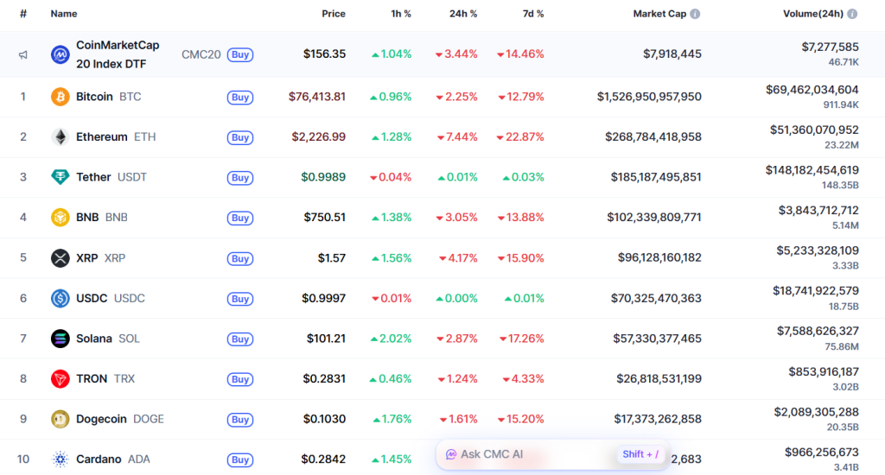
Task: Click the TRON red logo icon
Action: 60,379
